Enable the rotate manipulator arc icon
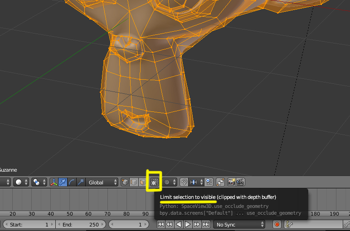 72,182
